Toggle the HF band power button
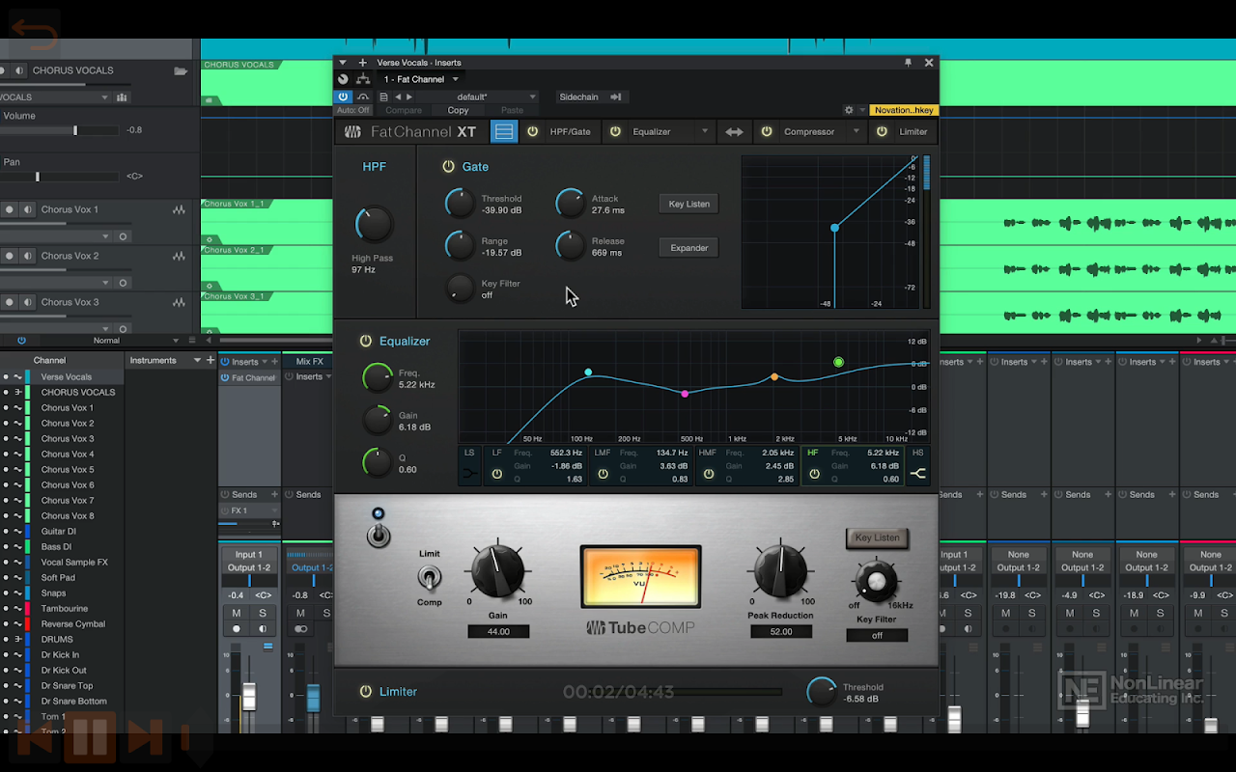The image size is (1236, 772). [x=814, y=474]
